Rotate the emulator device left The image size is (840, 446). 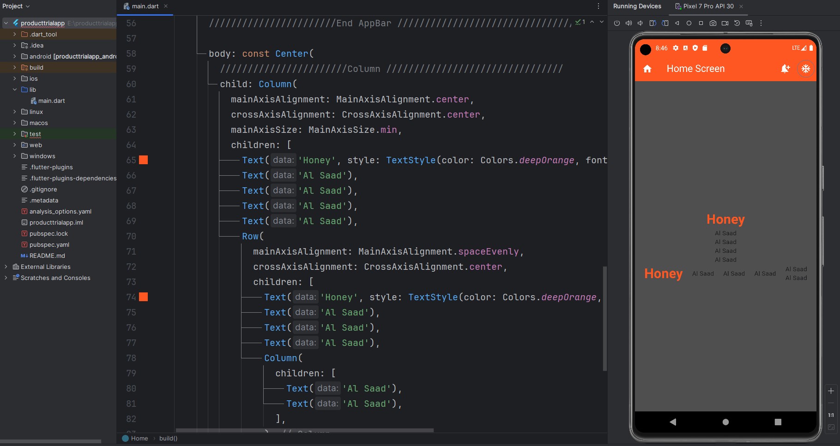[x=653, y=23]
